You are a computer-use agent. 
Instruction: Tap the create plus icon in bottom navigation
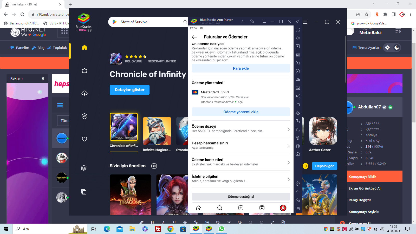pyautogui.click(x=241, y=208)
